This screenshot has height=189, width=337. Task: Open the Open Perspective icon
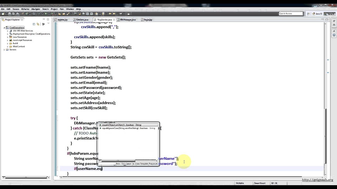click(308, 14)
